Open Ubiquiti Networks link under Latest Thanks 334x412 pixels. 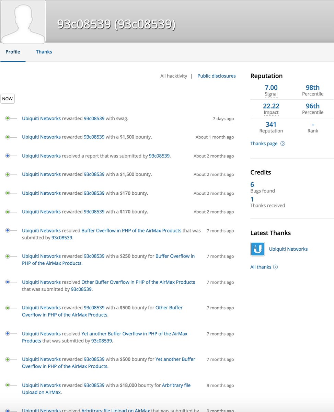click(x=288, y=249)
